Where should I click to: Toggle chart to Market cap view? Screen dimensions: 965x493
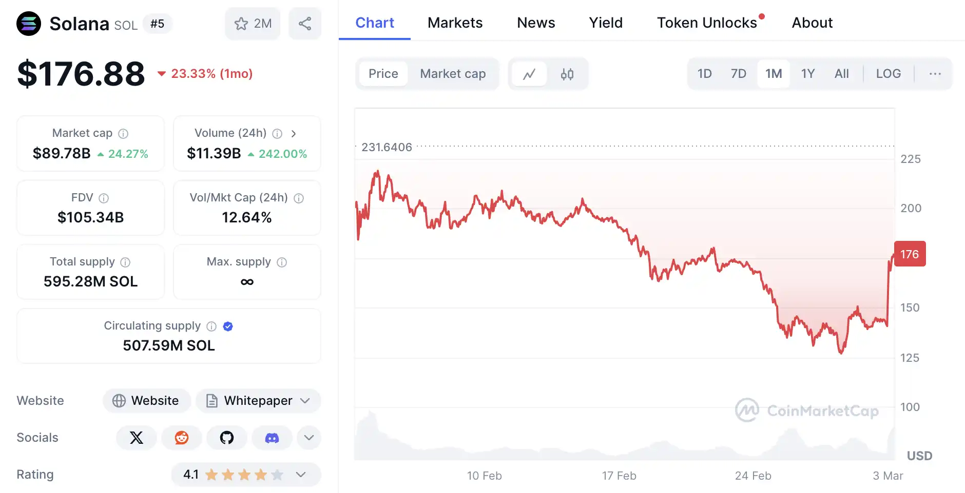[x=453, y=74]
